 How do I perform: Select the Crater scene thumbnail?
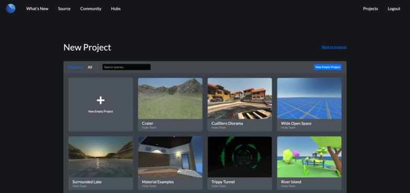[x=170, y=98]
